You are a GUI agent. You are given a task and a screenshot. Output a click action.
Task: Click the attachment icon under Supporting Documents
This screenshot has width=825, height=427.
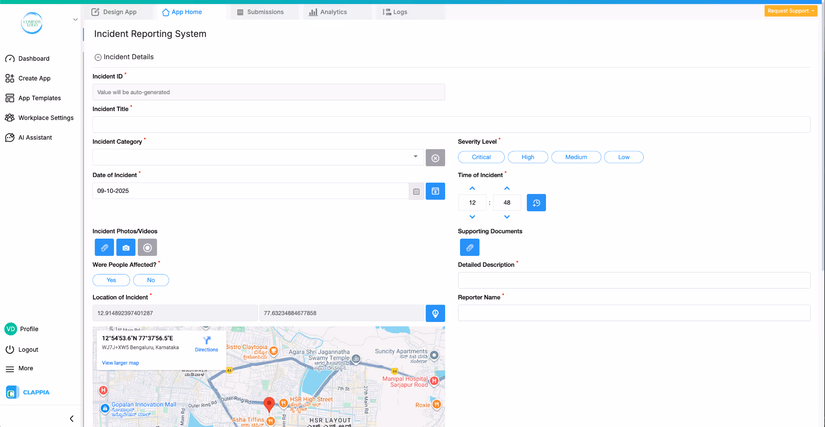click(x=469, y=247)
